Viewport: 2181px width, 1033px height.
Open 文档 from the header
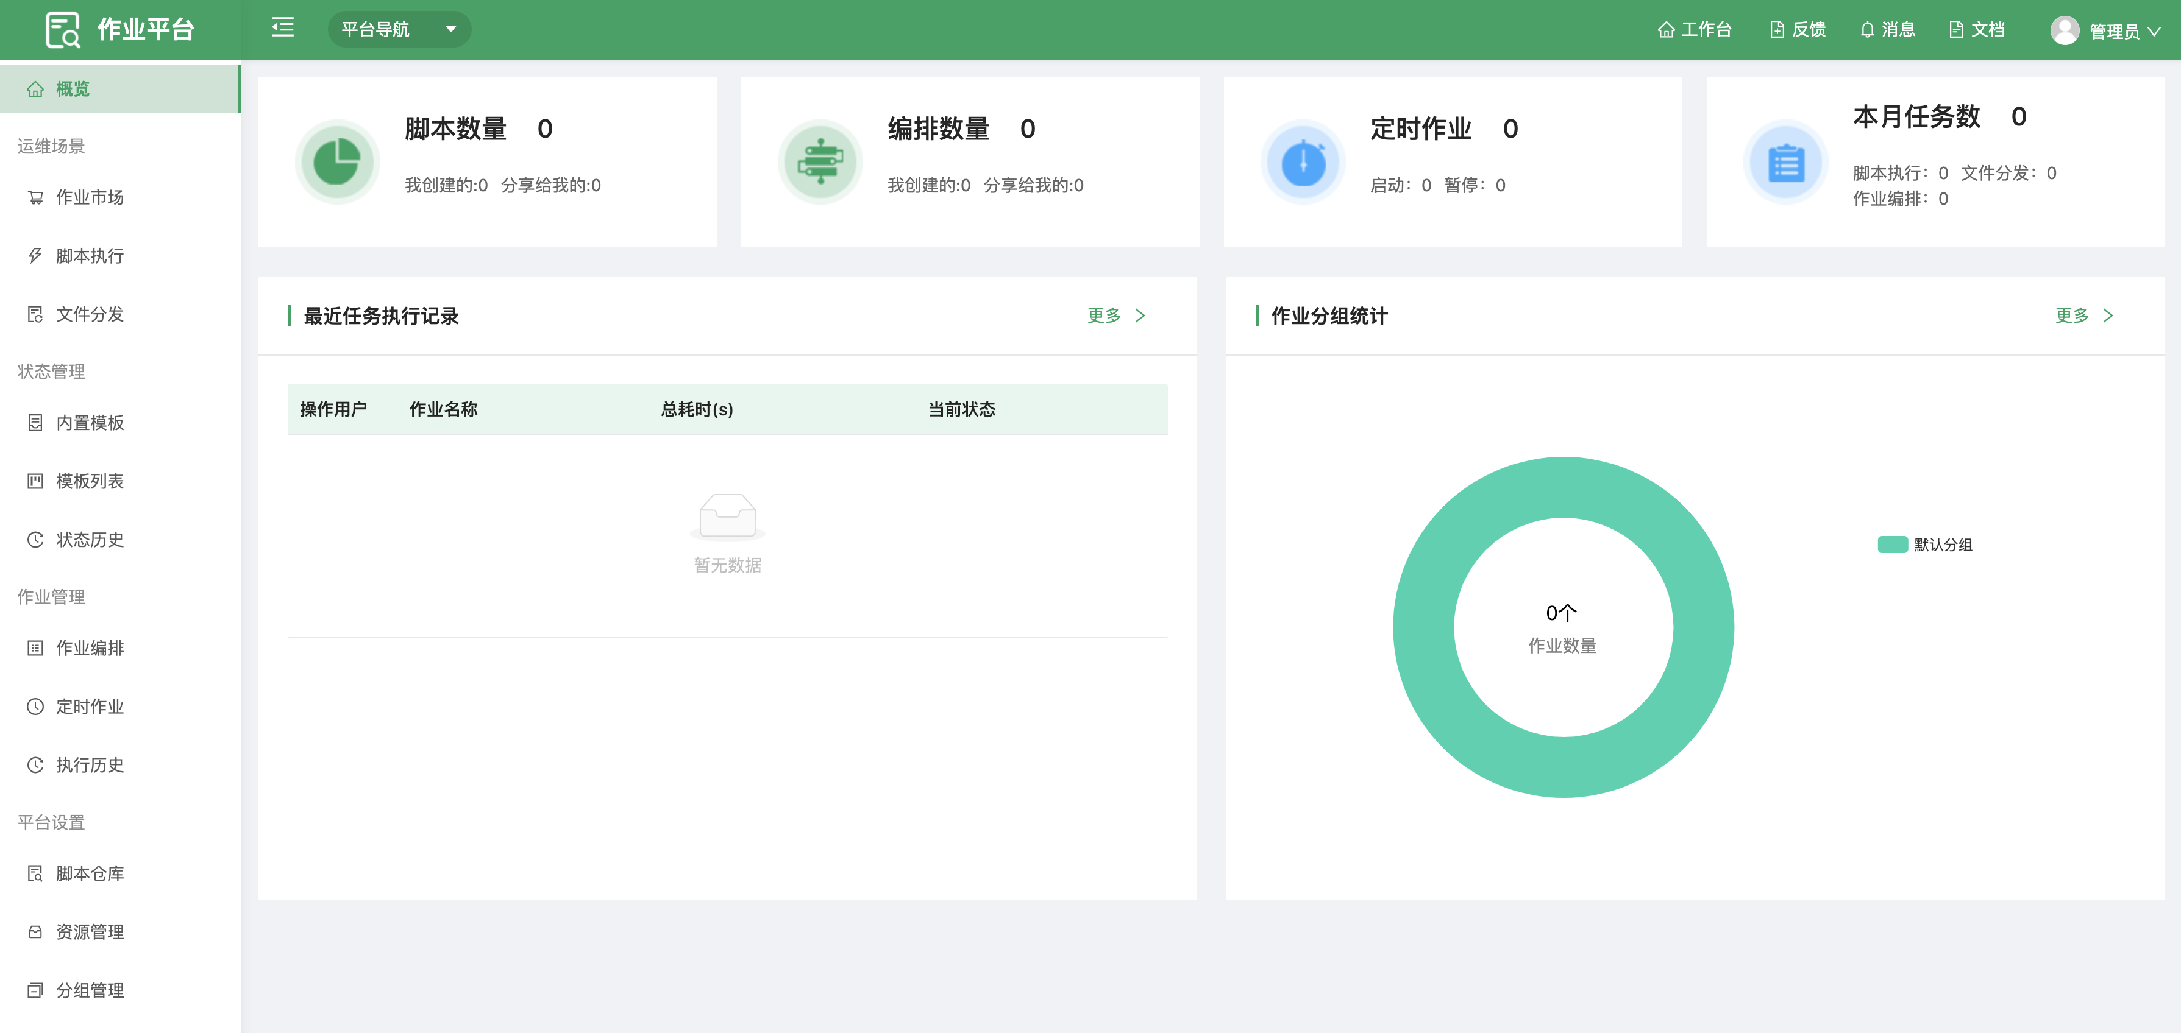tap(1977, 30)
